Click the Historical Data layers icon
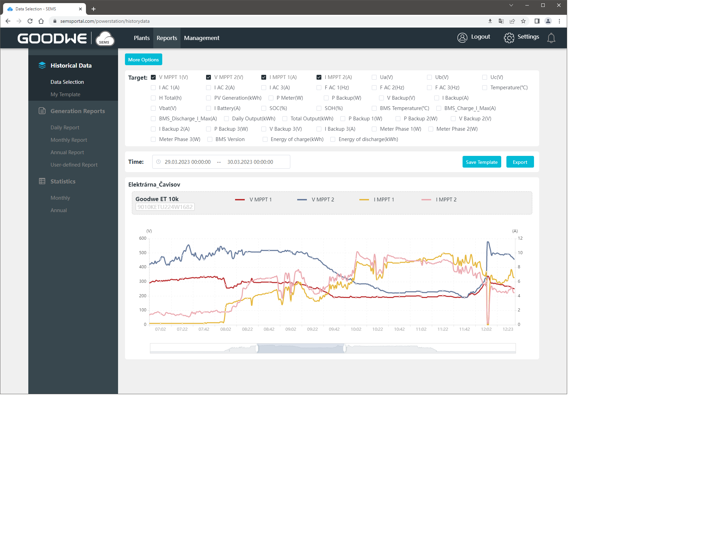 (x=42, y=65)
